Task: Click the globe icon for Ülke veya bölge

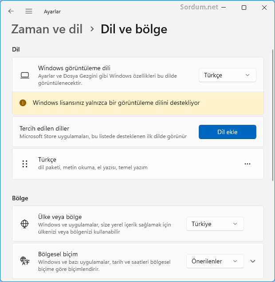Action: pyautogui.click(x=24, y=224)
